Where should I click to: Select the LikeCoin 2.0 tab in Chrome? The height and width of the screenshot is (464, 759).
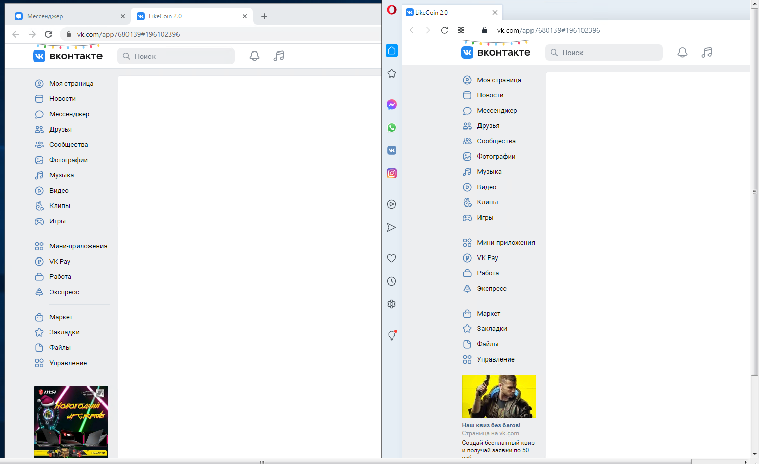[192, 16]
